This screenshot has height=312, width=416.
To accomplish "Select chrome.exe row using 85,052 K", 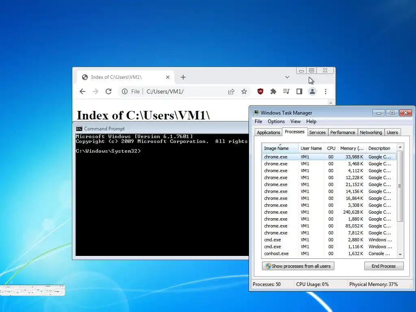I will click(329, 226).
